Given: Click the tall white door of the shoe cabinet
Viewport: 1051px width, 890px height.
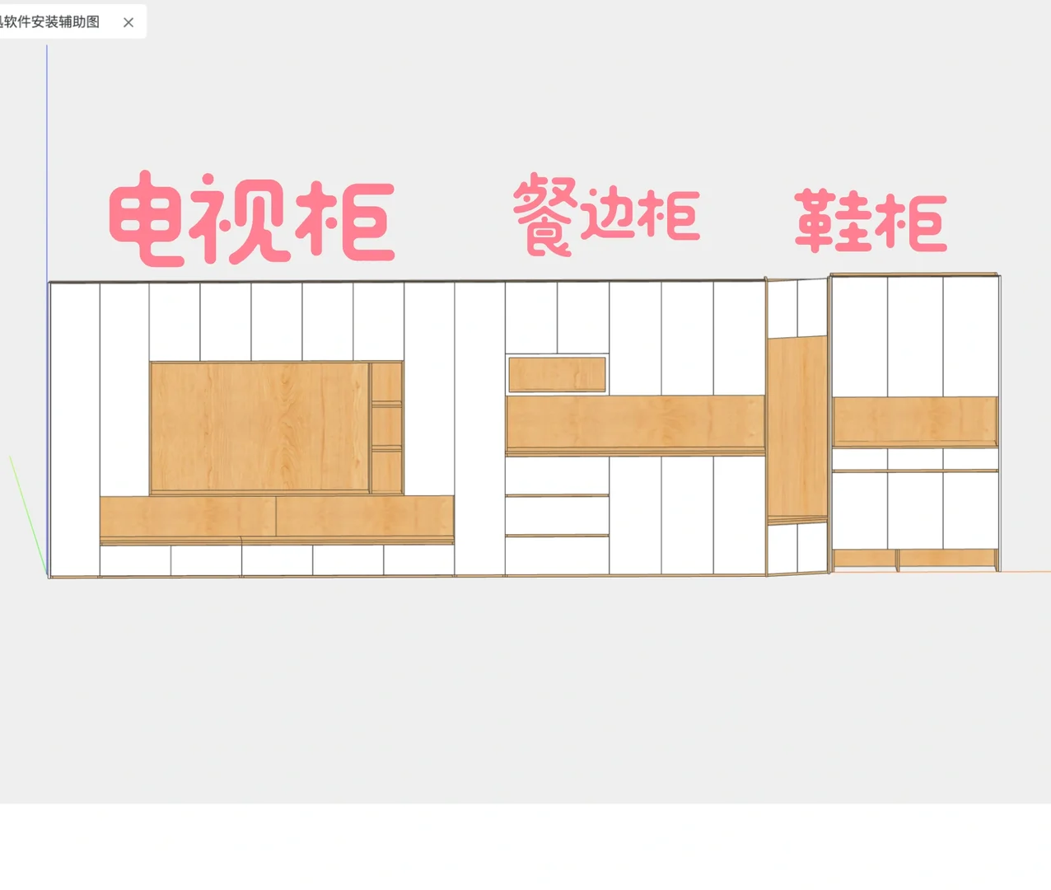Looking at the screenshot, I should click(865, 338).
